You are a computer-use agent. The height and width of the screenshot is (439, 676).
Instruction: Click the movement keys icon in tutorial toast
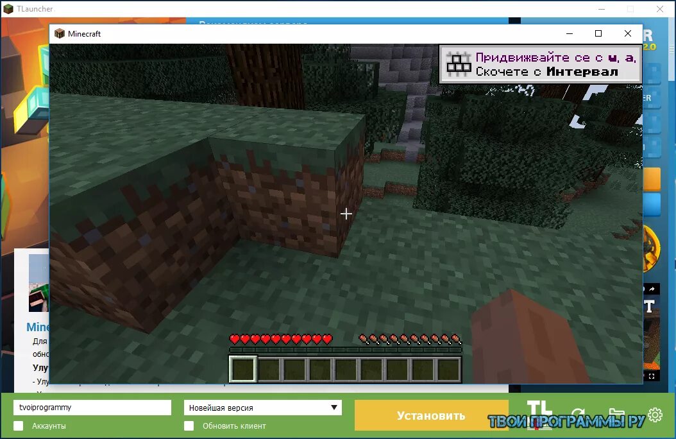click(459, 64)
